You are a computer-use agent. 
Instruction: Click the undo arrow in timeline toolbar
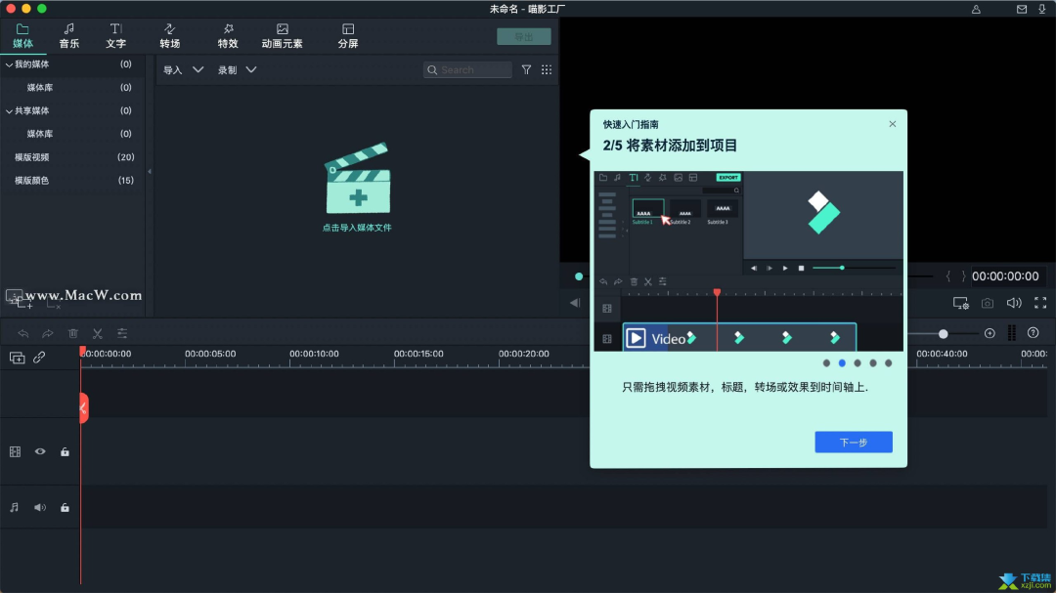click(x=22, y=333)
